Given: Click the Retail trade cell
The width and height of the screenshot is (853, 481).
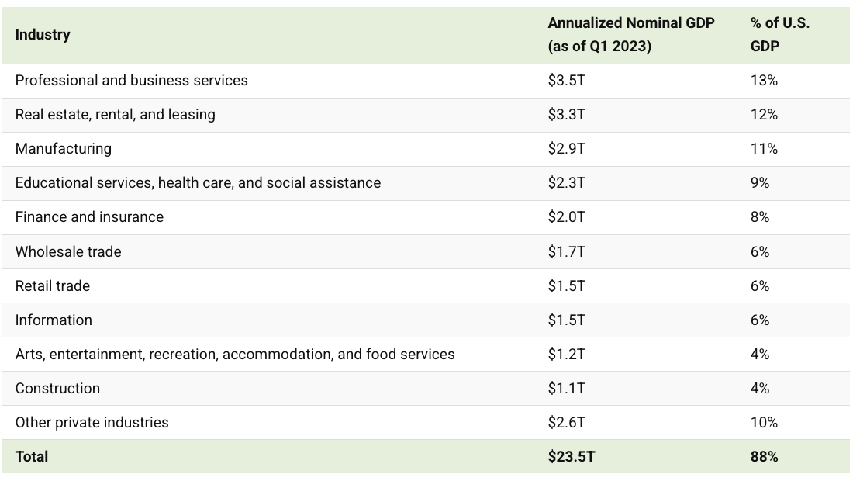Looking at the screenshot, I should coord(52,286).
